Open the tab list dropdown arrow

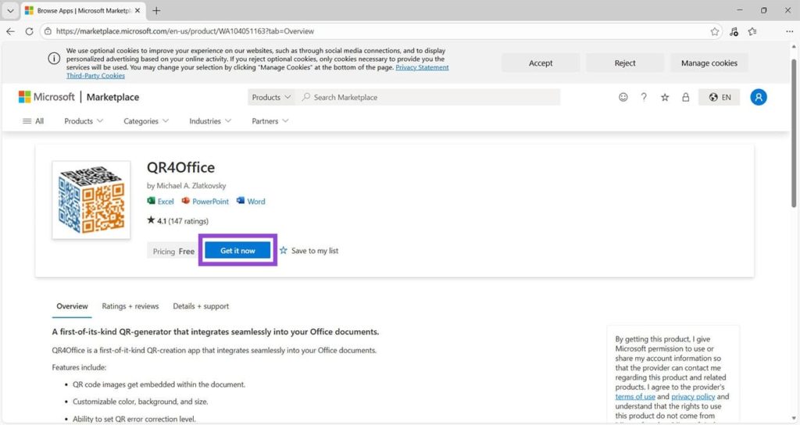coord(10,10)
